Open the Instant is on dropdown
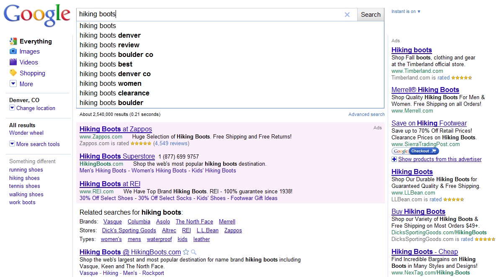The height and width of the screenshot is (277, 497). click(x=406, y=11)
